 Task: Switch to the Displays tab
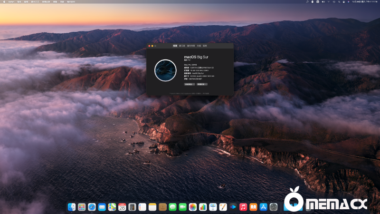[x=182, y=46]
